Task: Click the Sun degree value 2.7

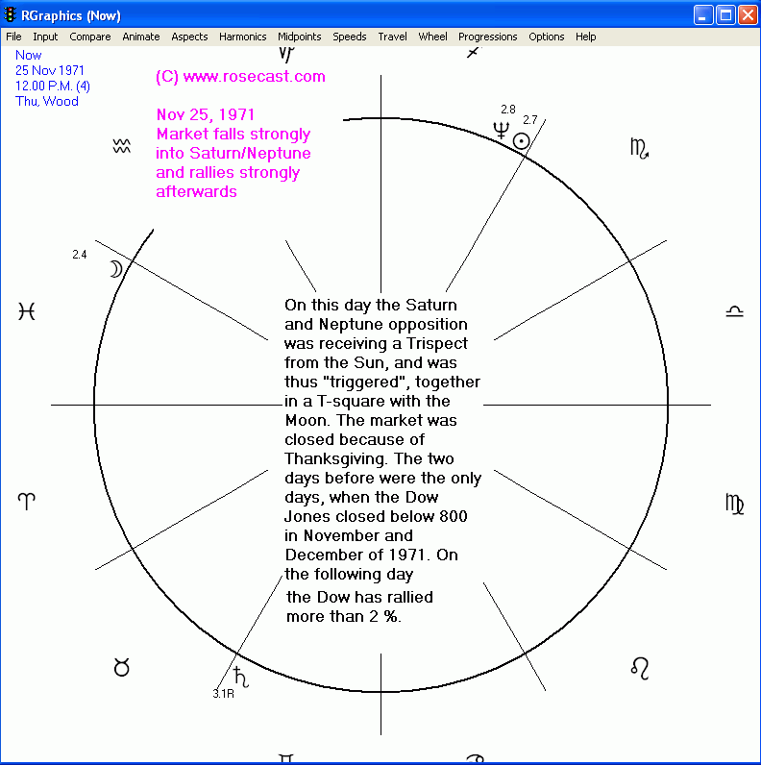Action: pos(530,120)
